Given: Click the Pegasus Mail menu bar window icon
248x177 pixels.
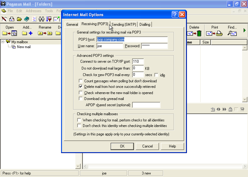Looking at the screenshot, I should point(4,11).
